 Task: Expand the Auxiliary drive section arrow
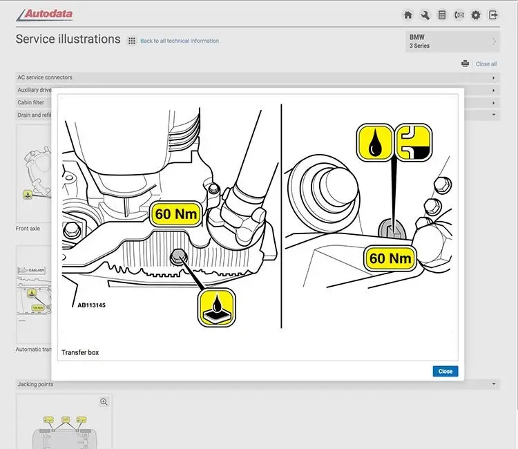[x=493, y=90]
